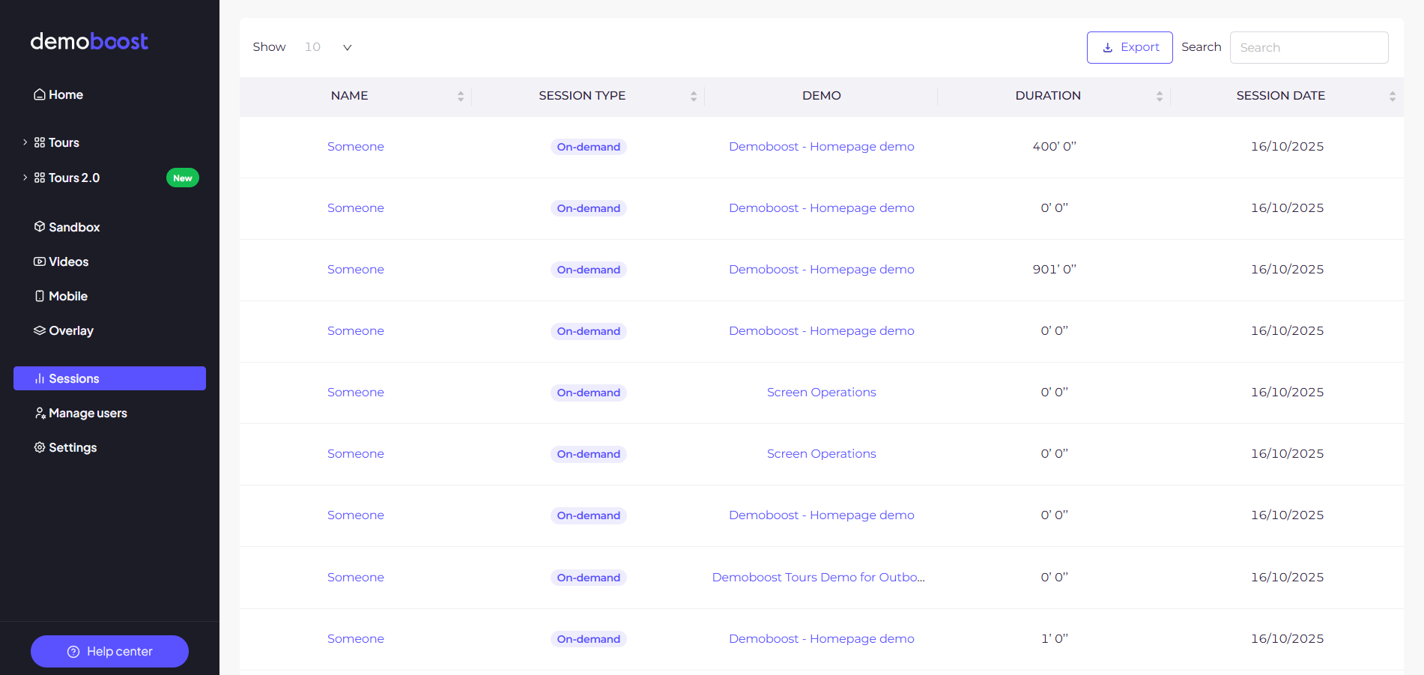
Task: Open the Show entries count dropdown
Action: (x=328, y=47)
